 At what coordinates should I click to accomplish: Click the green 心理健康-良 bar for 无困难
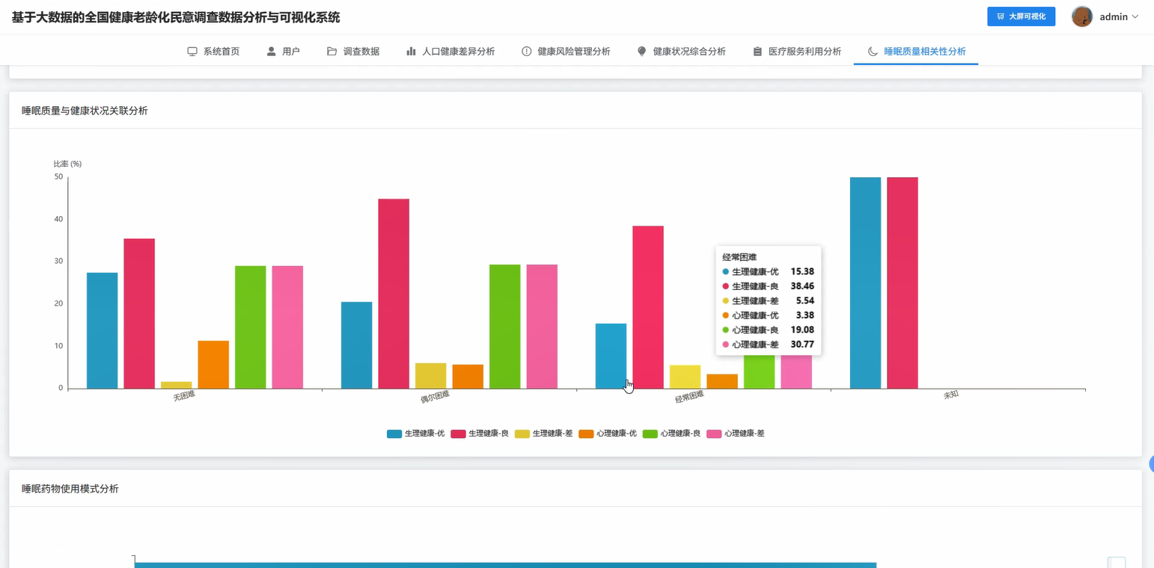(251, 327)
